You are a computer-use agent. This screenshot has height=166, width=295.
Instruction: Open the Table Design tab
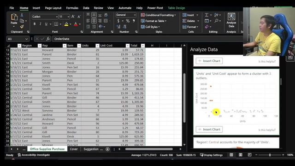177,8
